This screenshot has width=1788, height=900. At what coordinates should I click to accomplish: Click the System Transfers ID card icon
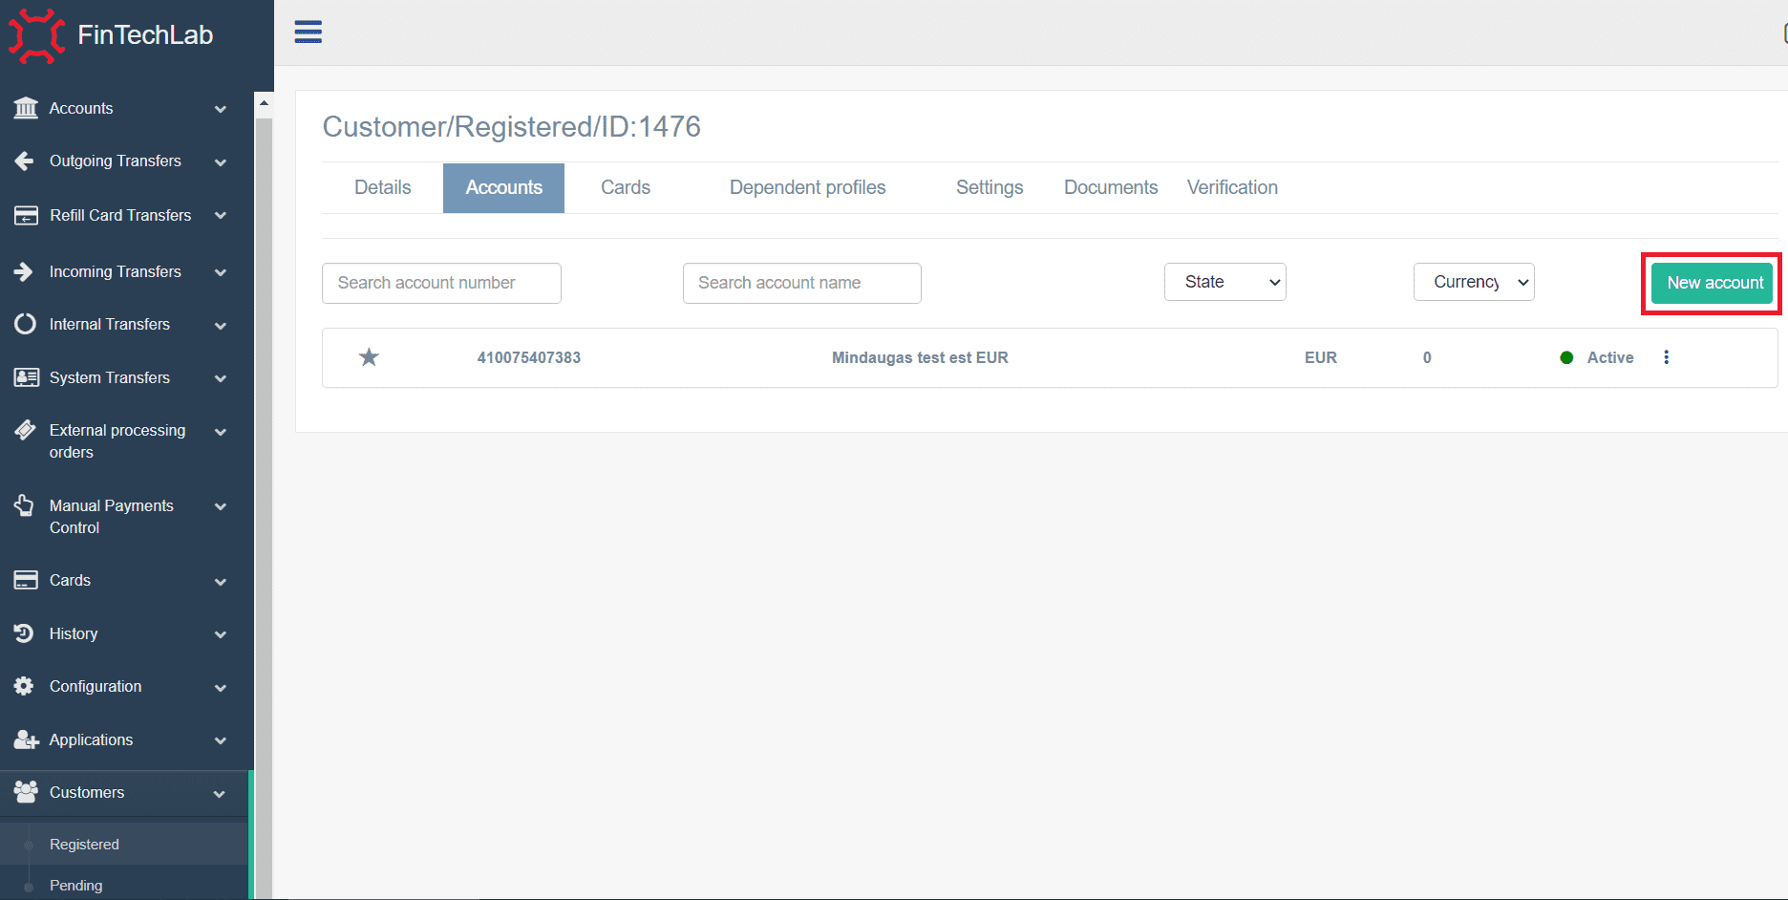coord(26,377)
